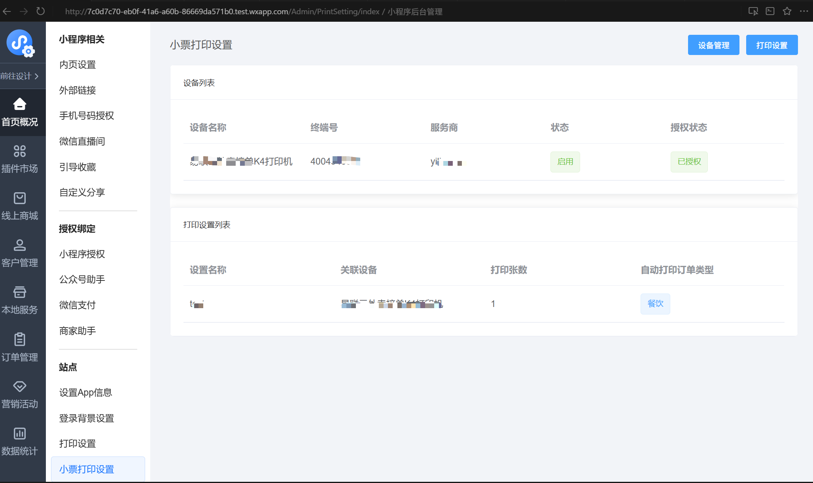Open local services store icon
The height and width of the screenshot is (483, 813).
(x=19, y=292)
